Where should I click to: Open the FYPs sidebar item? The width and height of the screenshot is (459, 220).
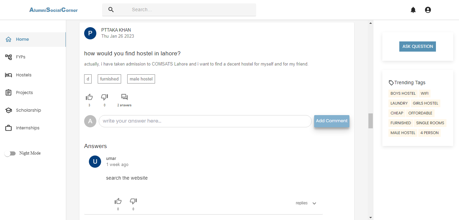click(x=20, y=57)
